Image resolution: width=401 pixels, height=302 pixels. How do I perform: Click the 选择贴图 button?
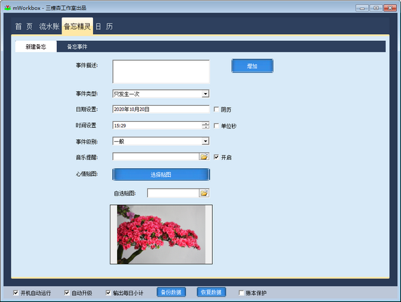(161, 174)
